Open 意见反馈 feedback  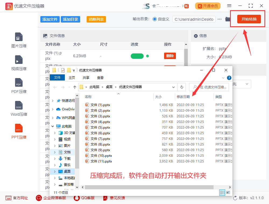114,198
